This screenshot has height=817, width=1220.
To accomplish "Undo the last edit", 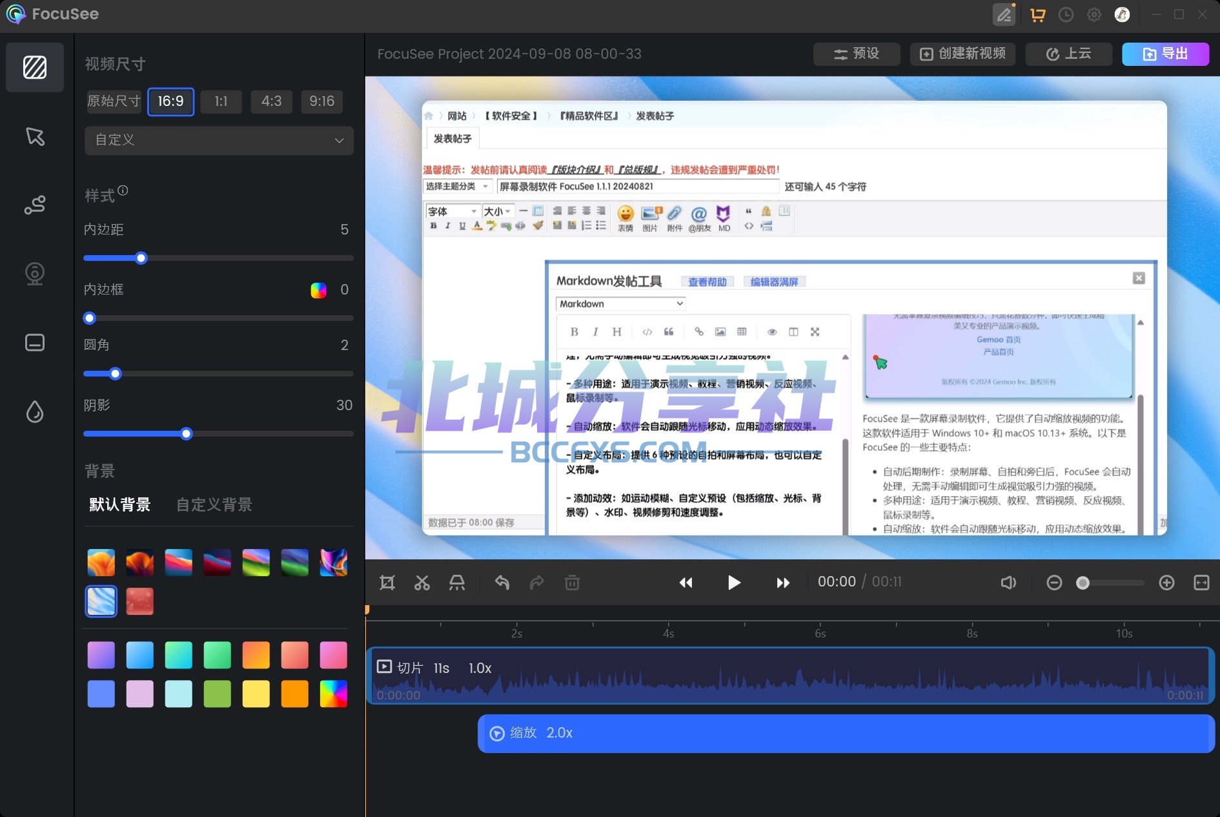I will pyautogui.click(x=502, y=583).
